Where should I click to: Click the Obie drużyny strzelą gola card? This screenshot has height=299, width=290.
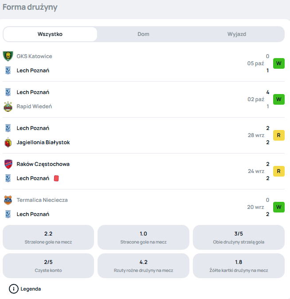tap(239, 237)
